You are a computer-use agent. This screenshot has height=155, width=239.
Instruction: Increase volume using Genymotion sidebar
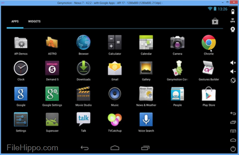point(233,63)
